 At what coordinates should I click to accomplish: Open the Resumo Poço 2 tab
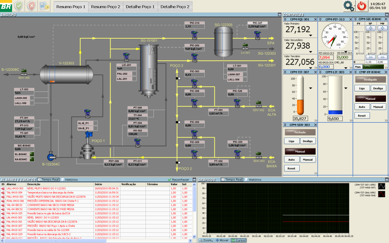coord(106,6)
